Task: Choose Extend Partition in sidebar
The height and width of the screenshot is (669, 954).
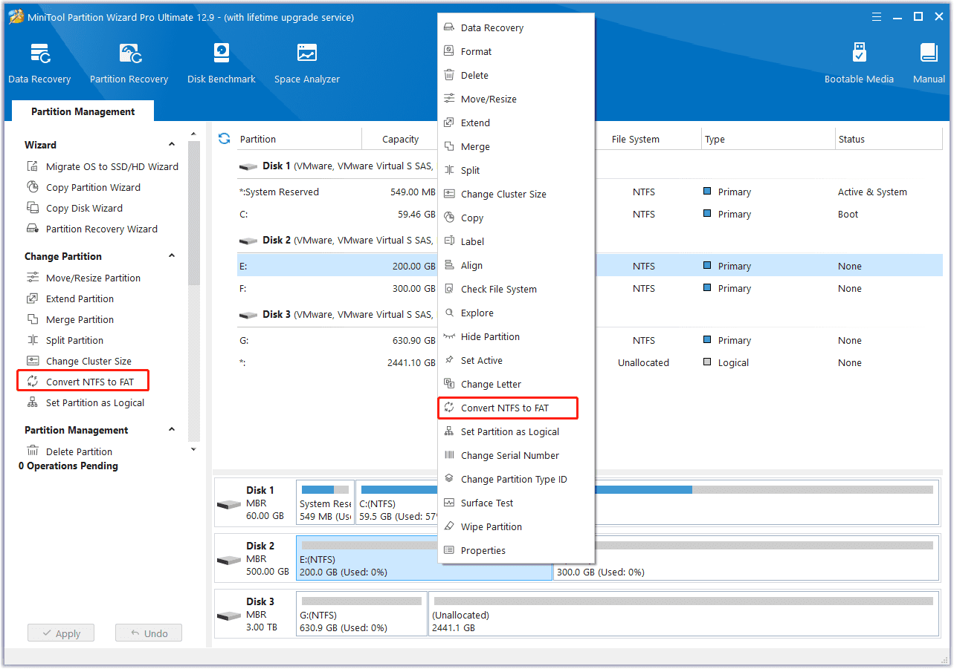Action: [x=70, y=298]
